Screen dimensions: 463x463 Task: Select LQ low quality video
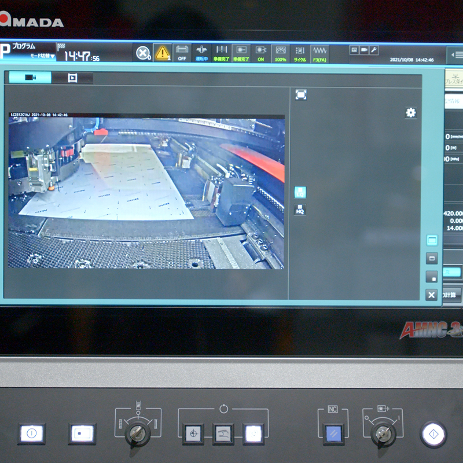pyautogui.click(x=300, y=192)
